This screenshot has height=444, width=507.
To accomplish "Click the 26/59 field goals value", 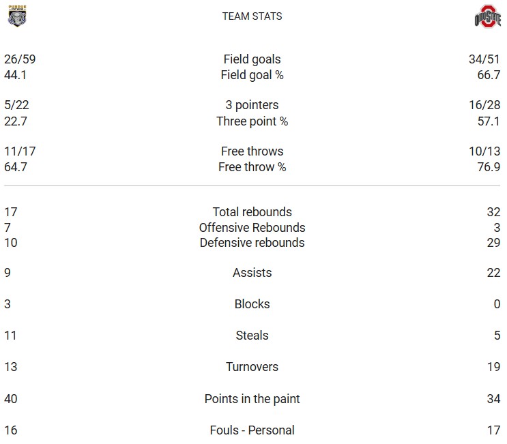I will pos(20,59).
